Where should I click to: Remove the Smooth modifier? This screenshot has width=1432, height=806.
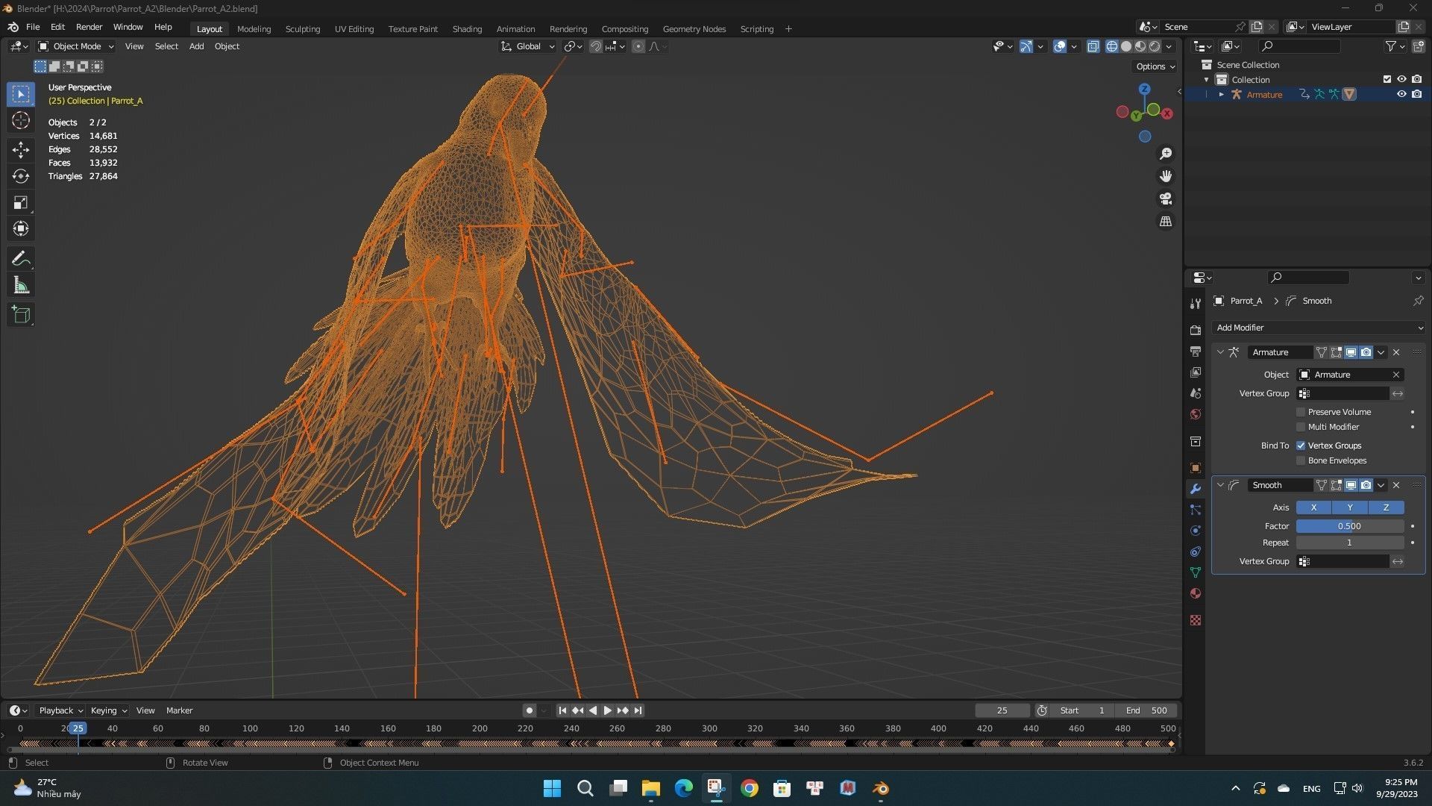(1396, 485)
